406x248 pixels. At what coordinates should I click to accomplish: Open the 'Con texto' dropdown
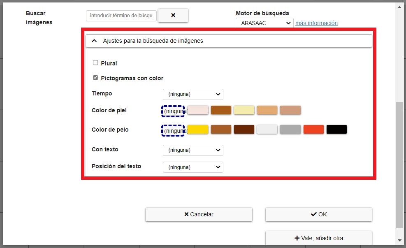coord(193,150)
